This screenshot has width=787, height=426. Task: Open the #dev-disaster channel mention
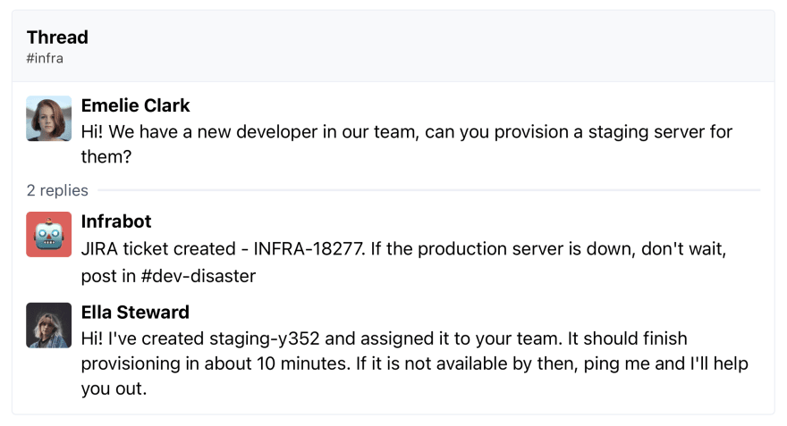click(x=199, y=276)
